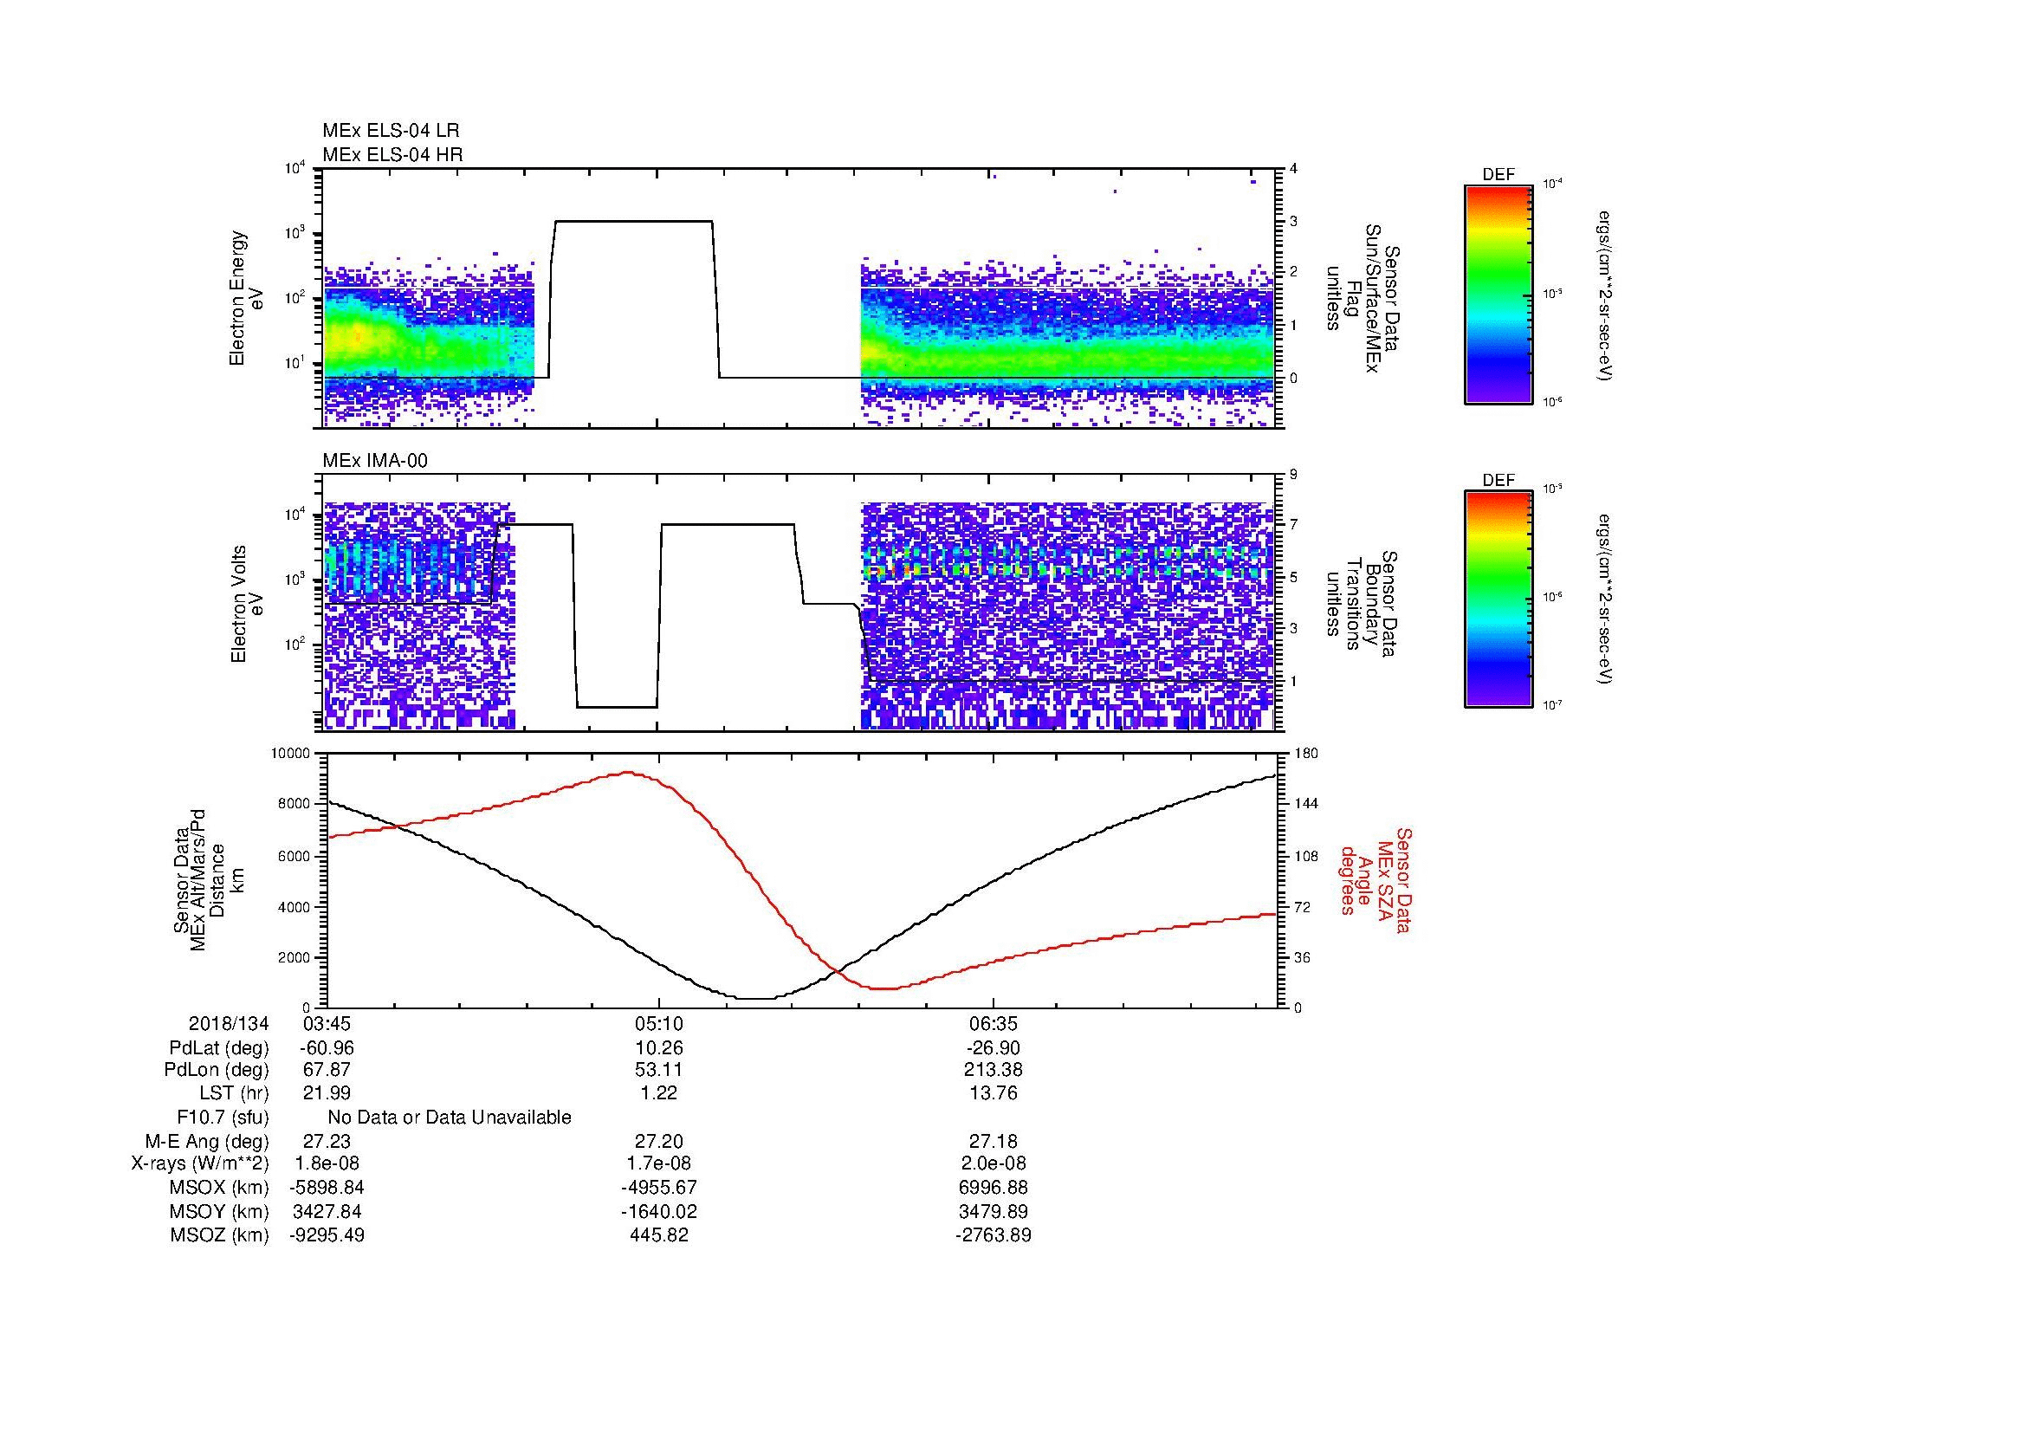Click the 'MSOY (km)' row label

click(x=219, y=1212)
